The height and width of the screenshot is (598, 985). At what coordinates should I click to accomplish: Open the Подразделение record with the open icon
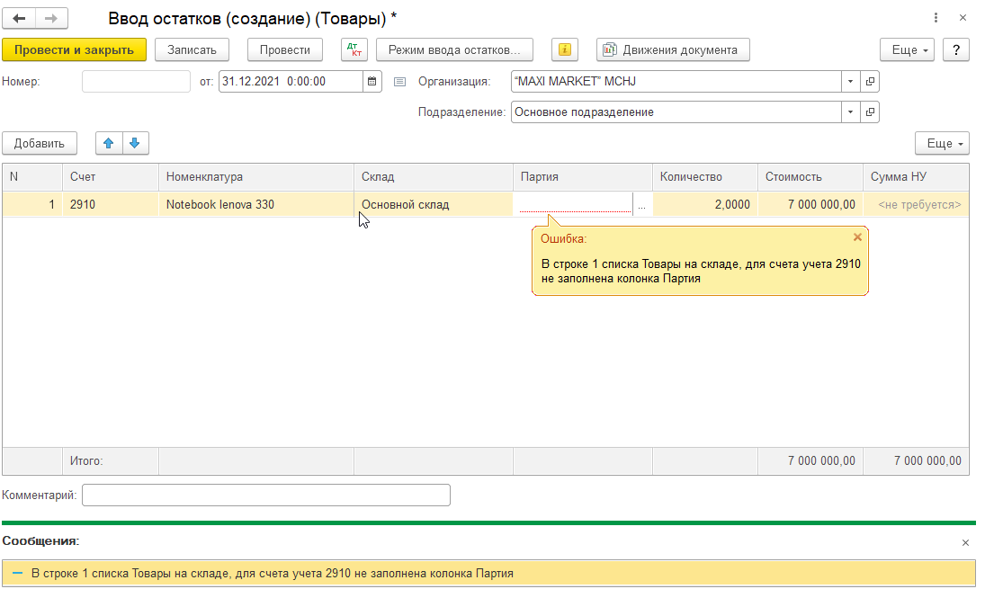(x=870, y=112)
